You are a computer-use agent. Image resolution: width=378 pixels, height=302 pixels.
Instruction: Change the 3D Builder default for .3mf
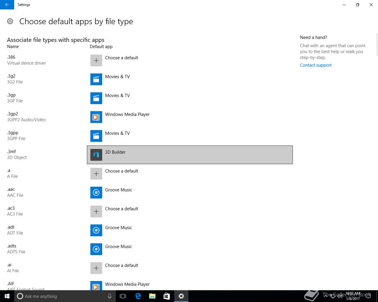coord(190,155)
